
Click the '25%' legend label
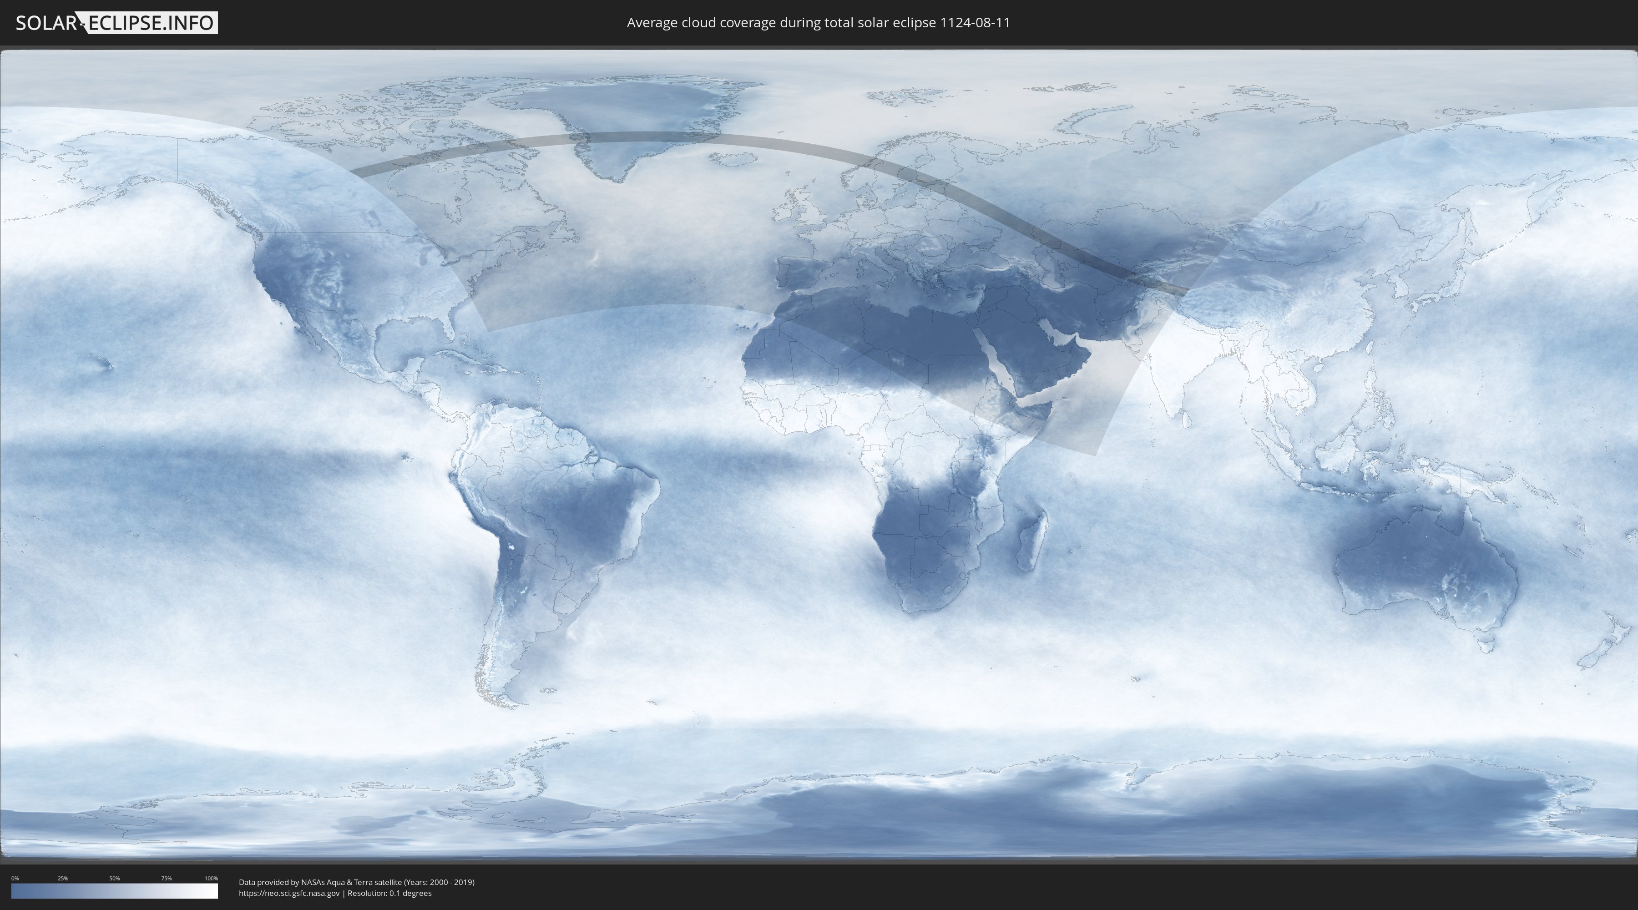pos(63,878)
